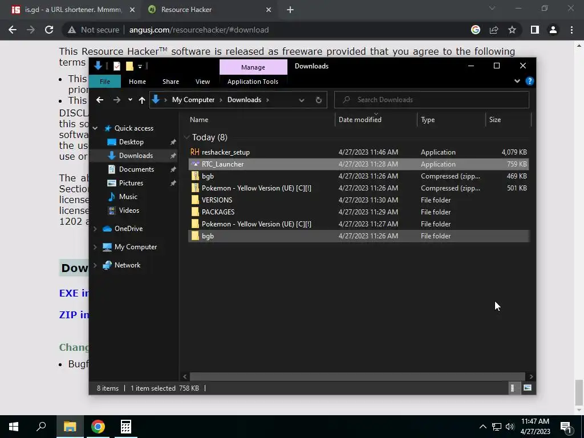Open the reshacker_setup application file
The image size is (584, 438).
point(225,152)
